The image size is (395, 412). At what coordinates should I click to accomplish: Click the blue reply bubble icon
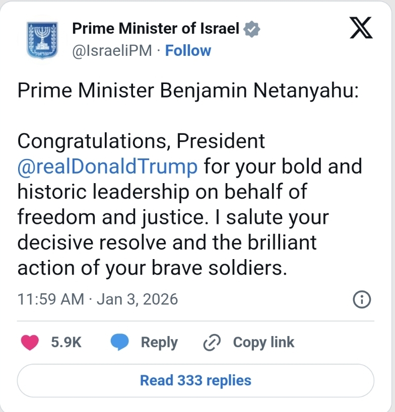[x=119, y=343]
